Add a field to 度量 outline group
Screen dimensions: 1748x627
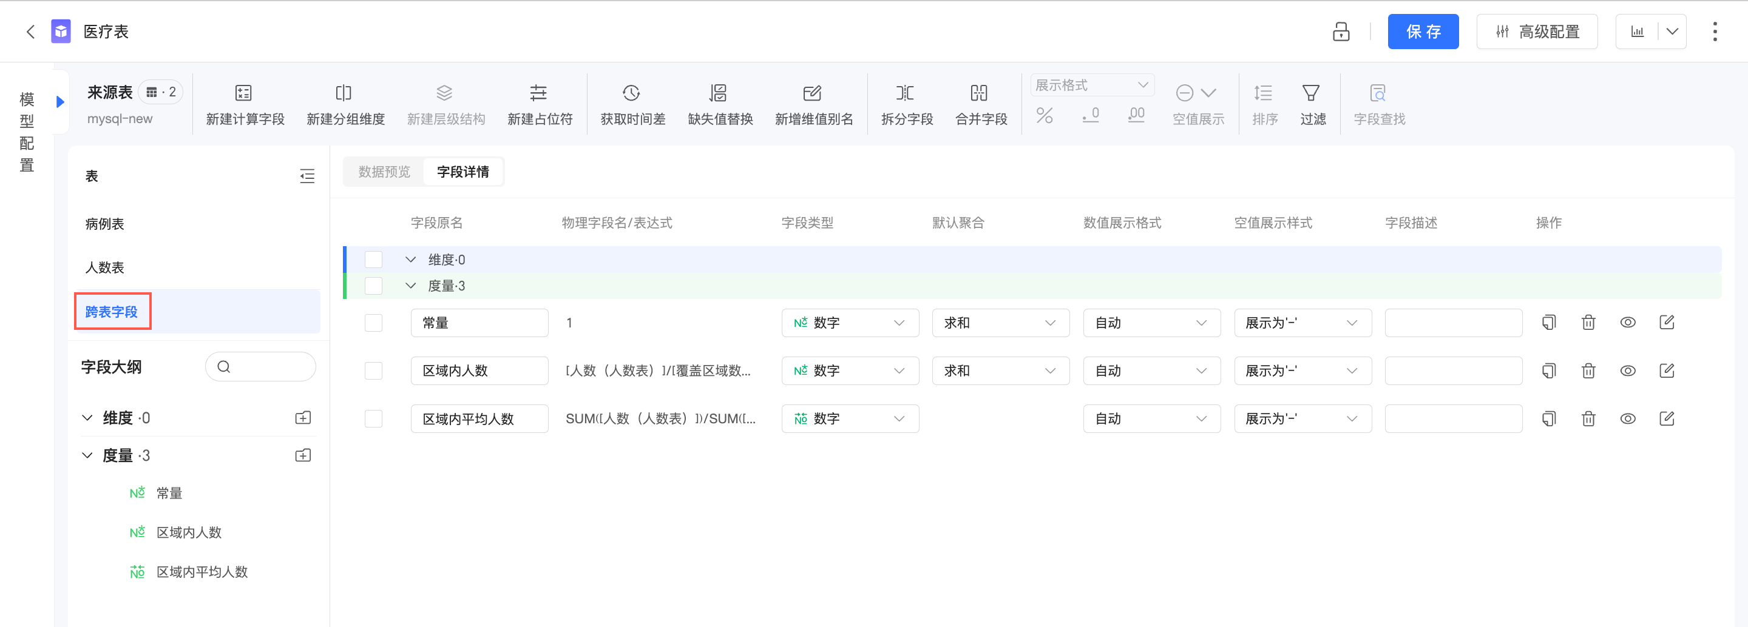[x=303, y=455]
